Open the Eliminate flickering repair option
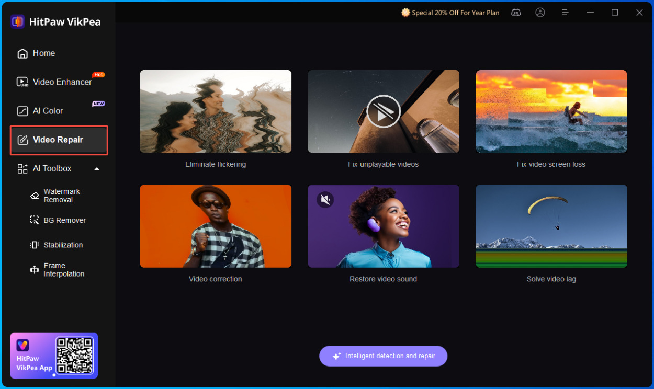Image resolution: width=654 pixels, height=389 pixels. [x=216, y=111]
